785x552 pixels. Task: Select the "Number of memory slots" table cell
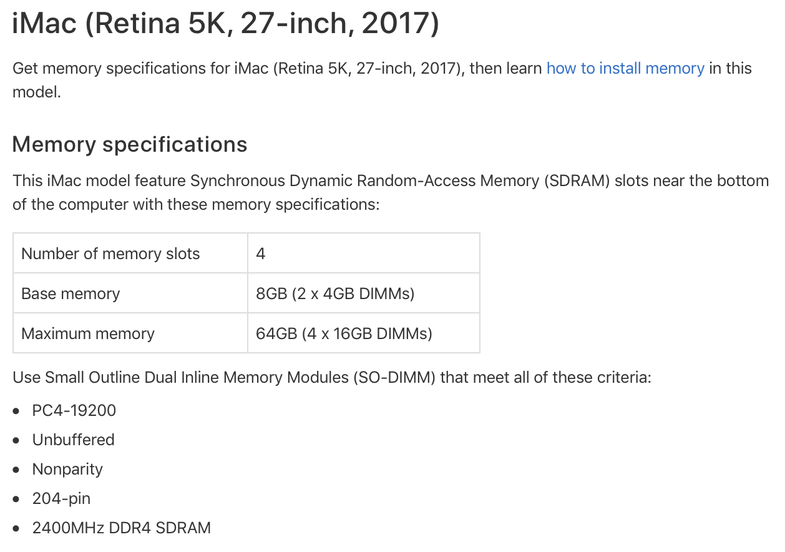130,254
